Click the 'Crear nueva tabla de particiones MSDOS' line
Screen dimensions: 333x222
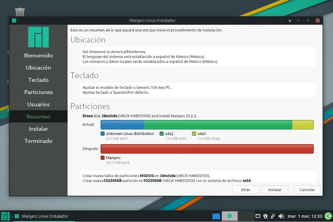point(146,176)
